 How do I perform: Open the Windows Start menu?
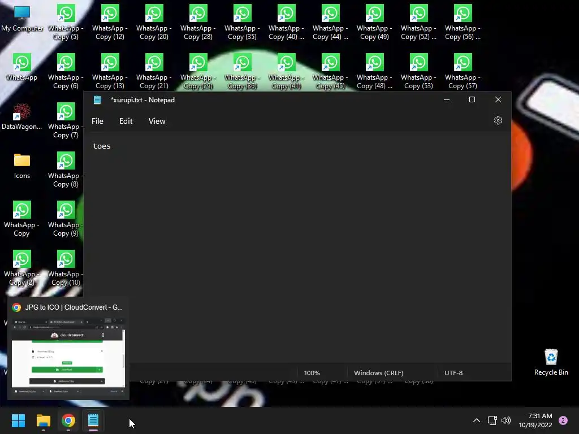pyautogui.click(x=18, y=420)
